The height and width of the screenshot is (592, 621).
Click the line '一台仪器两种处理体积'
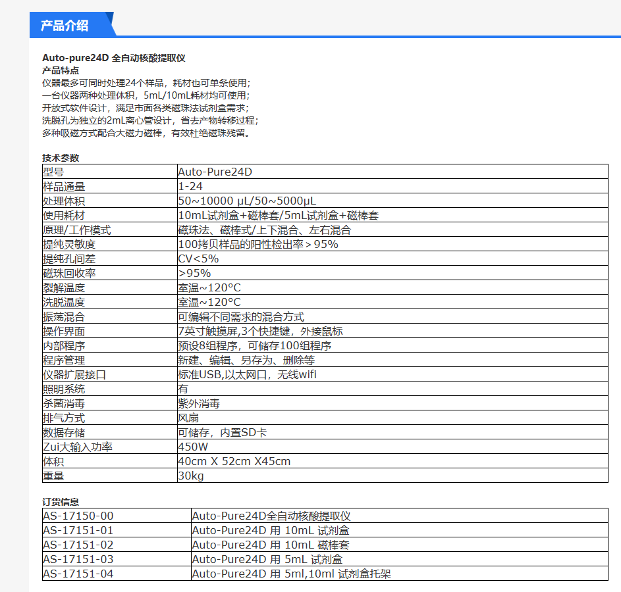coord(88,95)
